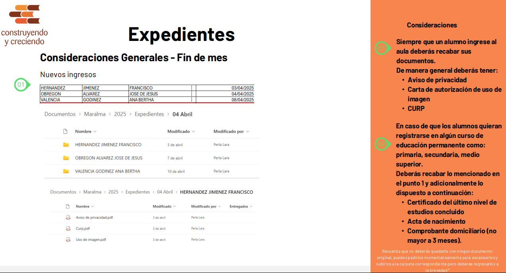
Task: Click the folder icon for HERNANDEZ JIMENEZ FRANCISCO
Action: (x=66, y=145)
